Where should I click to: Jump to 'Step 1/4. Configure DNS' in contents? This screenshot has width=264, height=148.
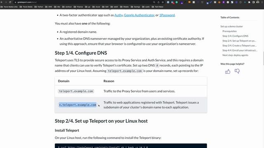point(236,36)
